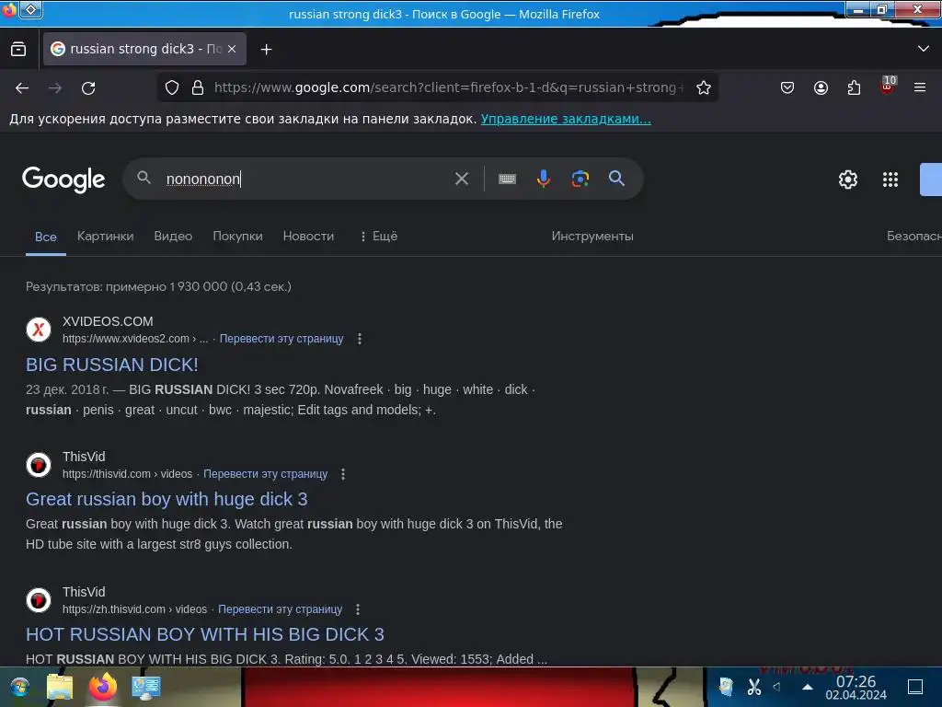Switch to the Видео tab
Screen dimensions: 942x707
(173, 237)
